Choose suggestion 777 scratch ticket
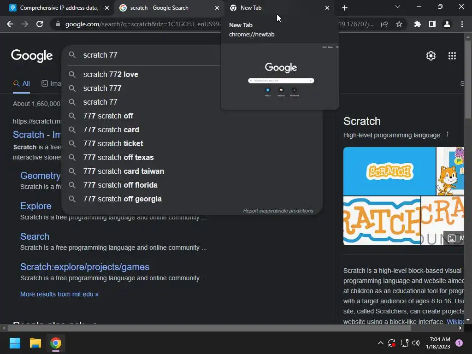Image resolution: width=472 pixels, height=354 pixels. tap(192, 144)
